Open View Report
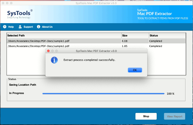193x125 pixels. [175, 117]
